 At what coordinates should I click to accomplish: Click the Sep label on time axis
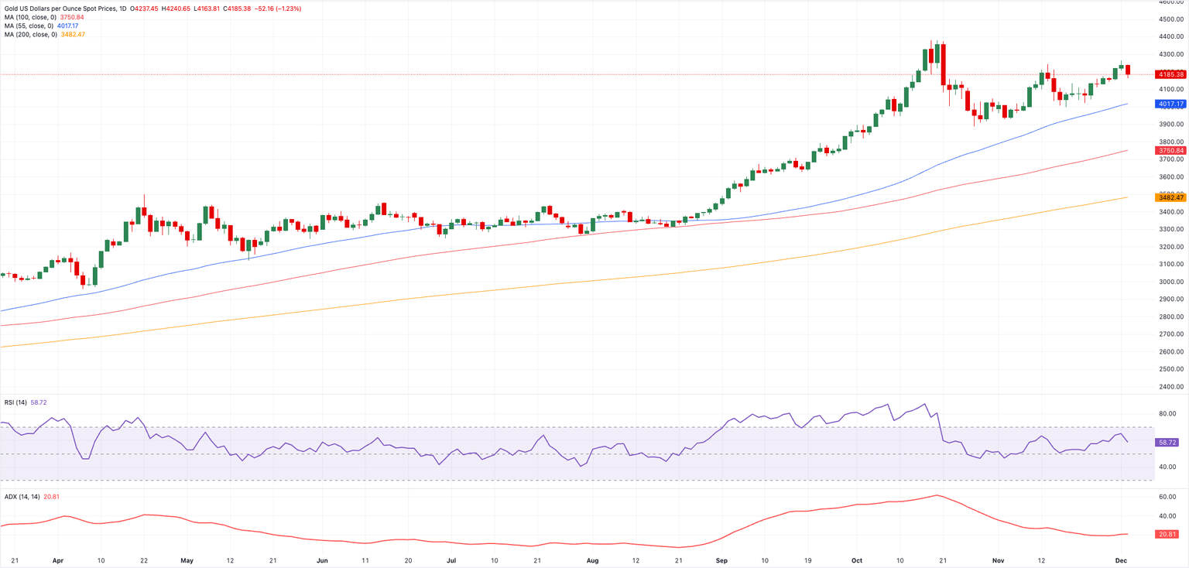[721, 559]
